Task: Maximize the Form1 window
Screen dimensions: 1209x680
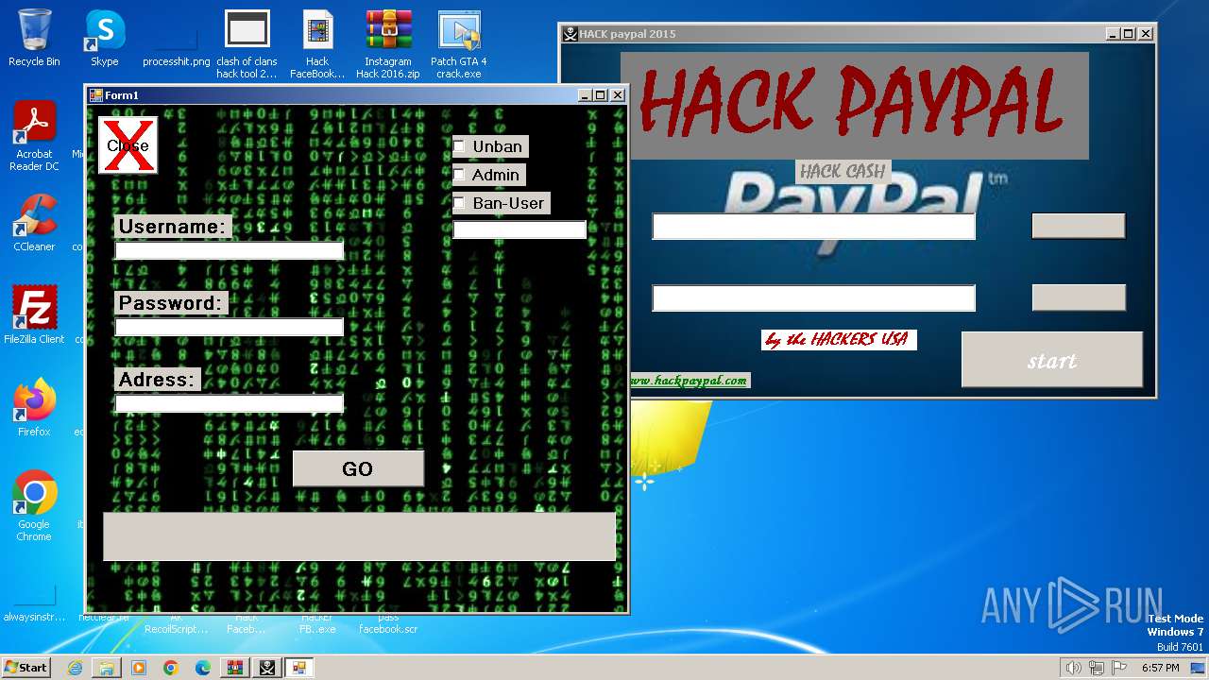Action: click(x=601, y=95)
